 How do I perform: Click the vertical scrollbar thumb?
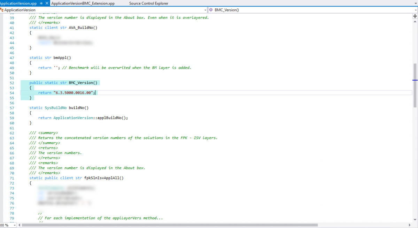coord(415,85)
